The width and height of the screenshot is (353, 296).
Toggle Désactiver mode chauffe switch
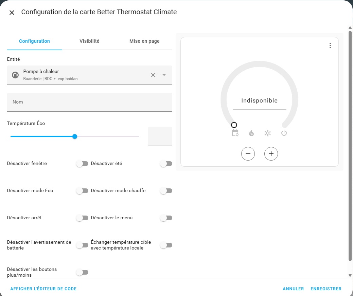click(x=166, y=191)
